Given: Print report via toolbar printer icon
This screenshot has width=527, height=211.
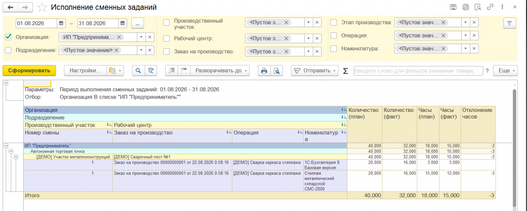Looking at the screenshot, I should tap(264, 71).
